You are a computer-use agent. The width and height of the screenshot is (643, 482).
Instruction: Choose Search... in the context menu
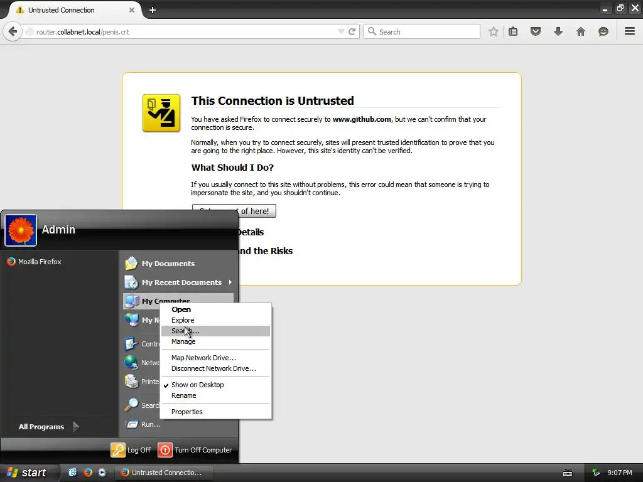(216, 331)
